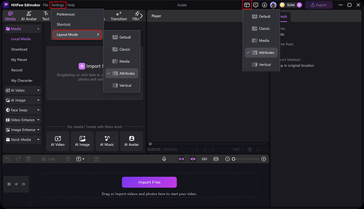Expand the AI Video sidebar section
Image resolution: width=364 pixels, height=209 pixels.
[x=23, y=90]
